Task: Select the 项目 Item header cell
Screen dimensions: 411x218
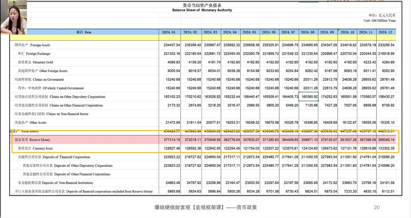Action: pos(84,32)
